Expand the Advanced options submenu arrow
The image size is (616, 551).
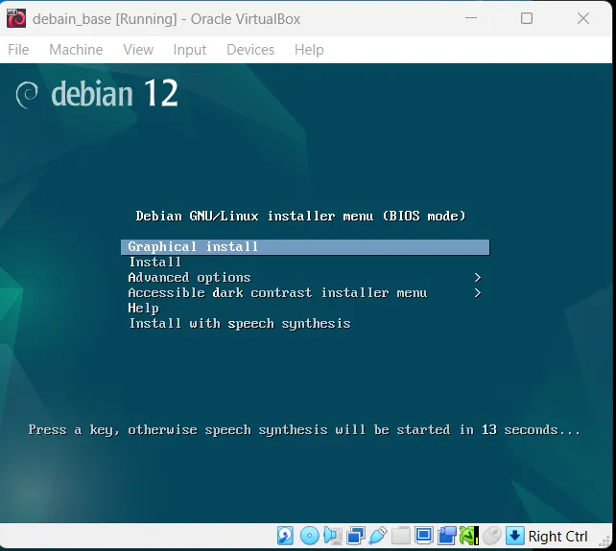477,278
